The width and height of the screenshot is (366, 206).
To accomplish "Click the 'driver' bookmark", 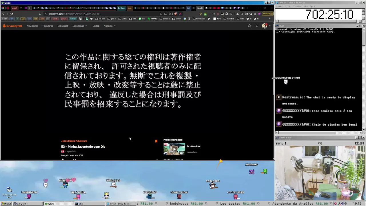I will click(217, 19).
